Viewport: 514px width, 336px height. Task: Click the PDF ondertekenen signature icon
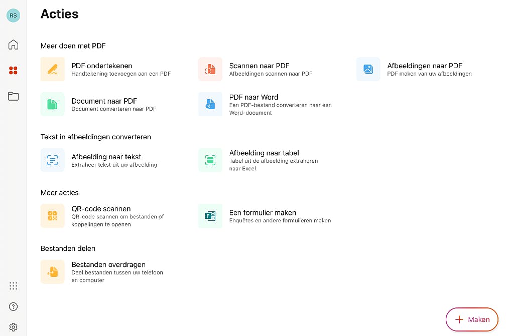(53, 70)
